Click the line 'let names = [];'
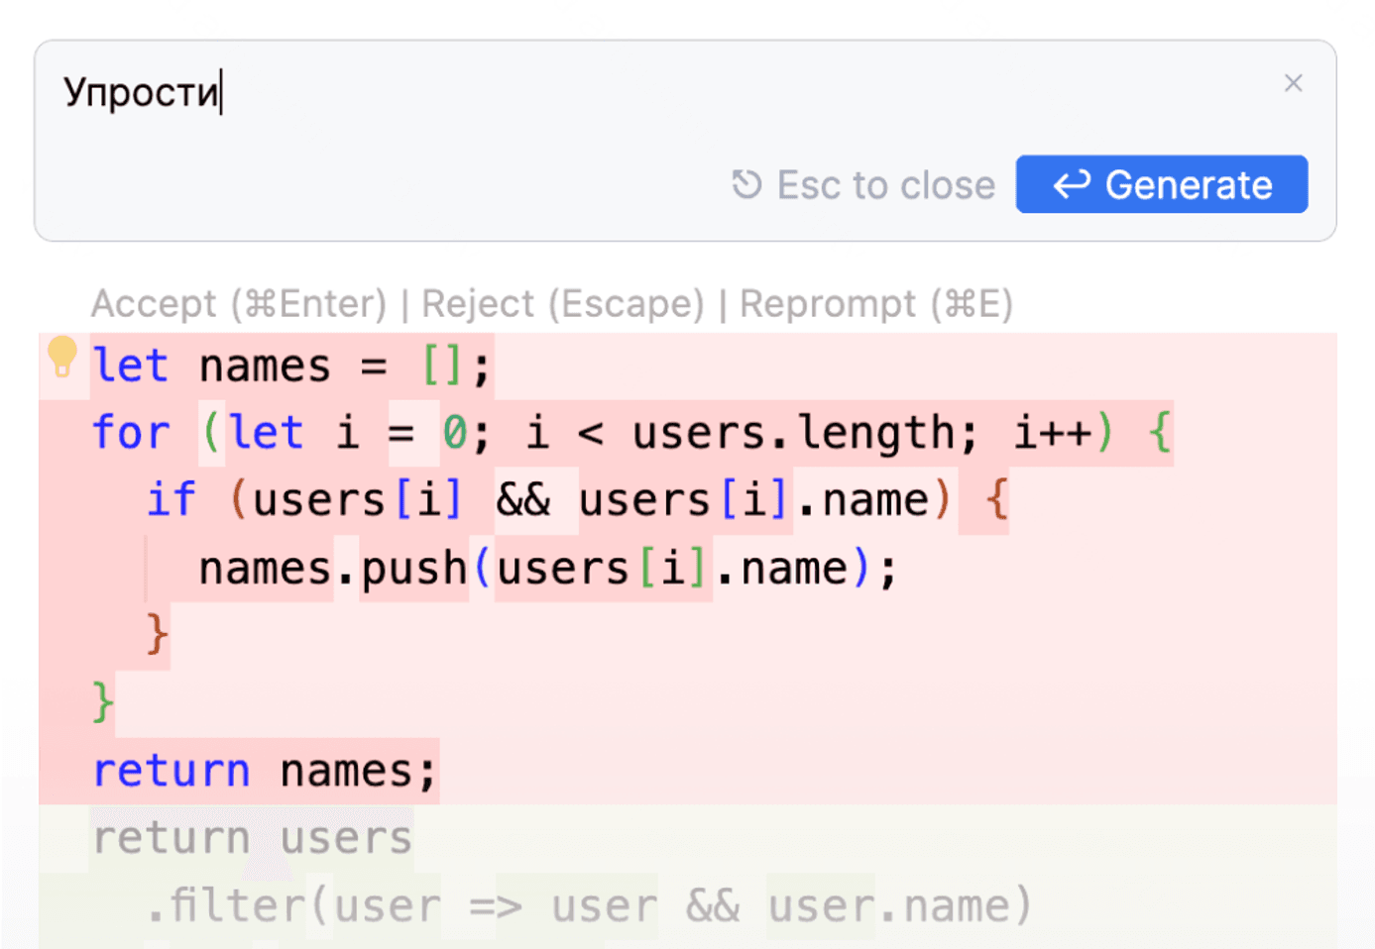This screenshot has width=1375, height=949. tap(291, 366)
